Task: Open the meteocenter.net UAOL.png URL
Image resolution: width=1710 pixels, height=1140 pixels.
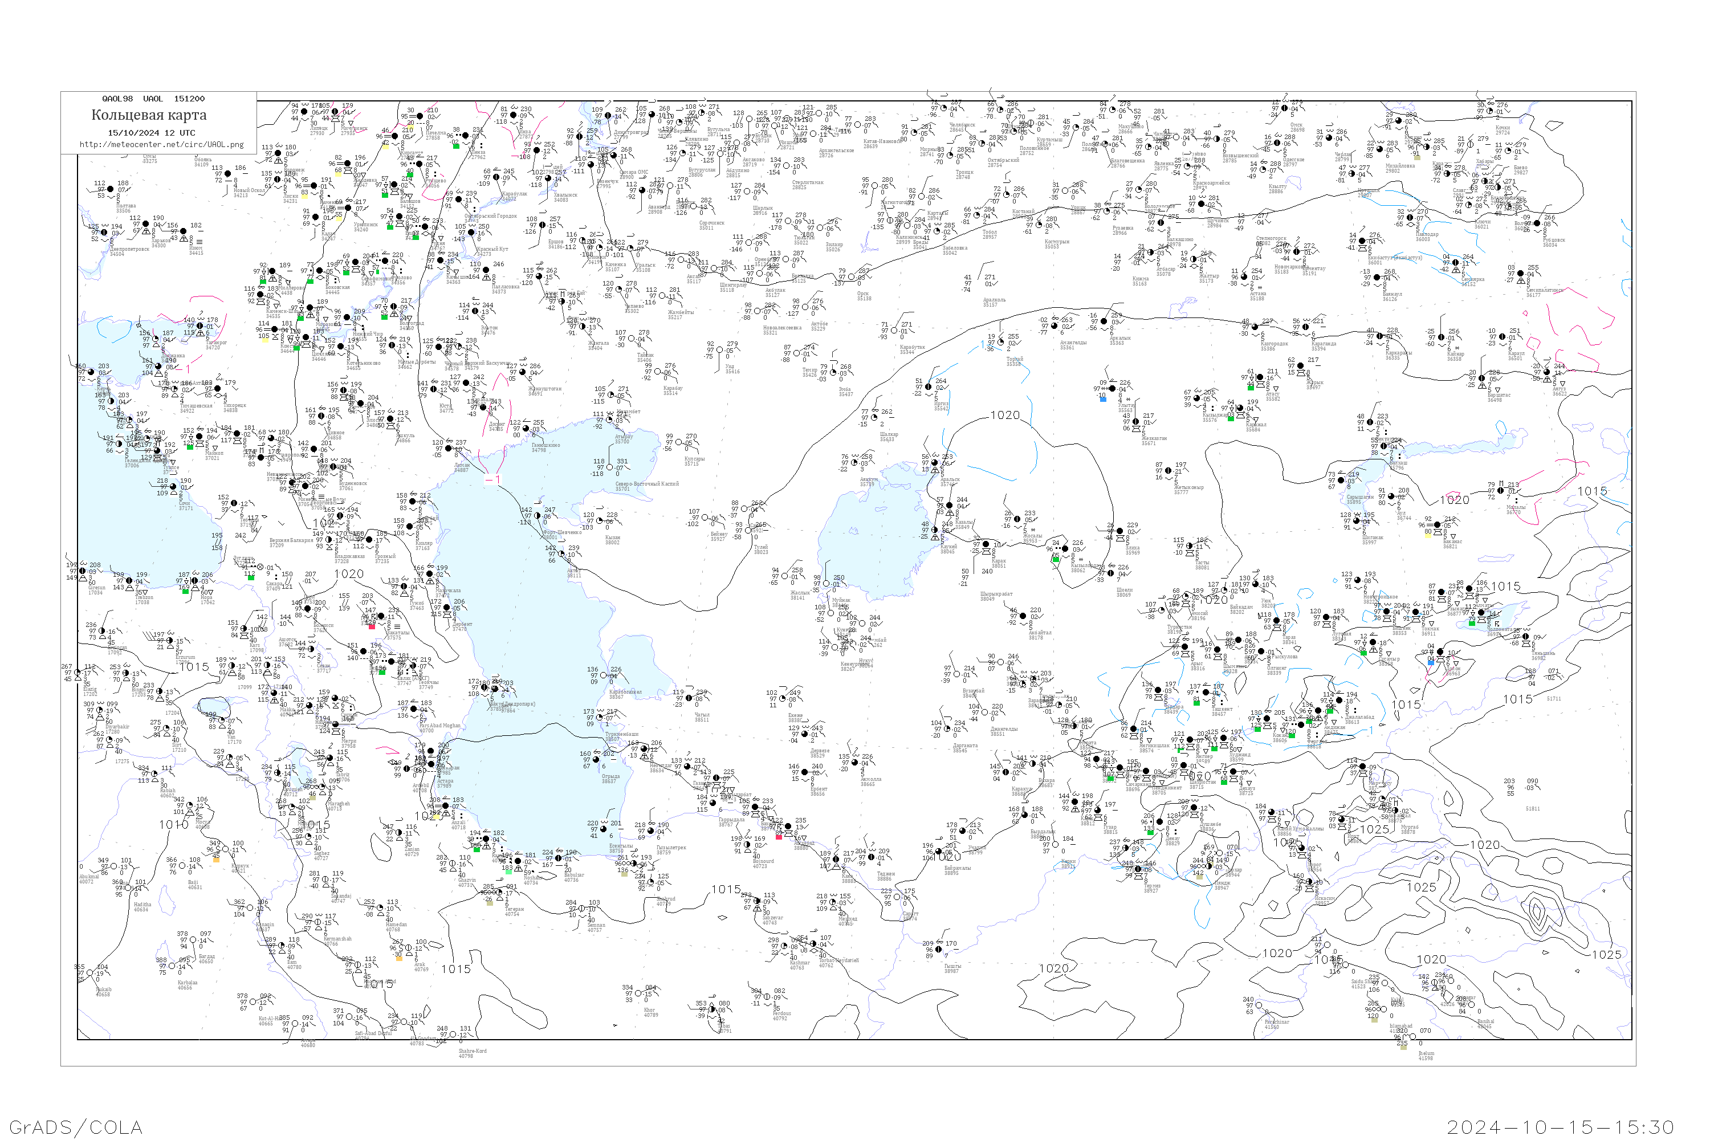Action: click(161, 144)
